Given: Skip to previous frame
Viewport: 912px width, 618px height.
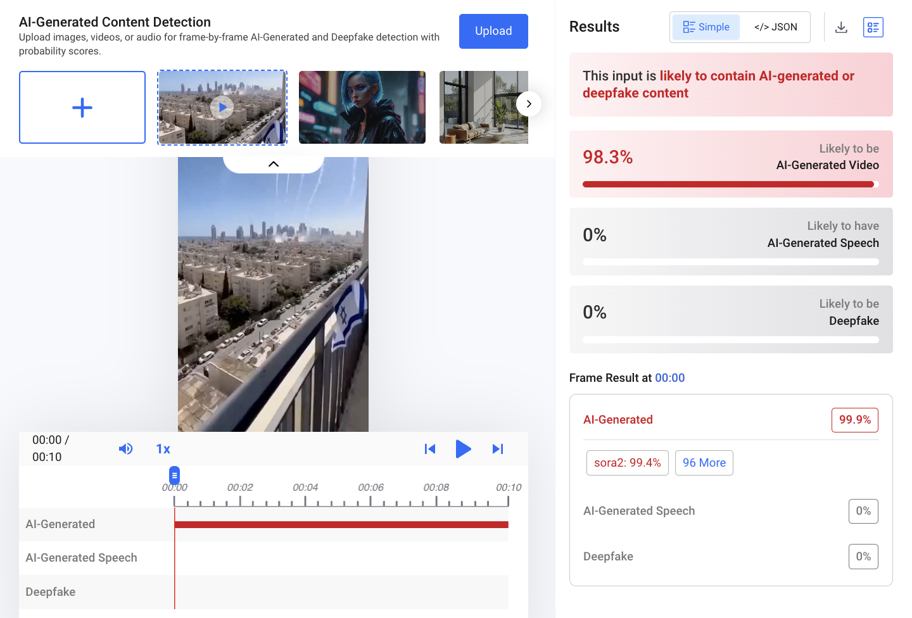Looking at the screenshot, I should click(x=430, y=449).
